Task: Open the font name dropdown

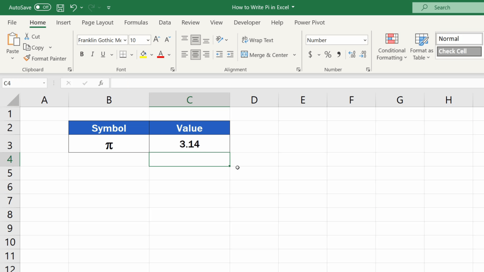Action: tap(124, 40)
